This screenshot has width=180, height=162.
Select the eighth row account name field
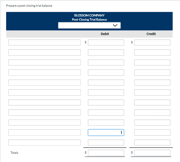click(44, 113)
